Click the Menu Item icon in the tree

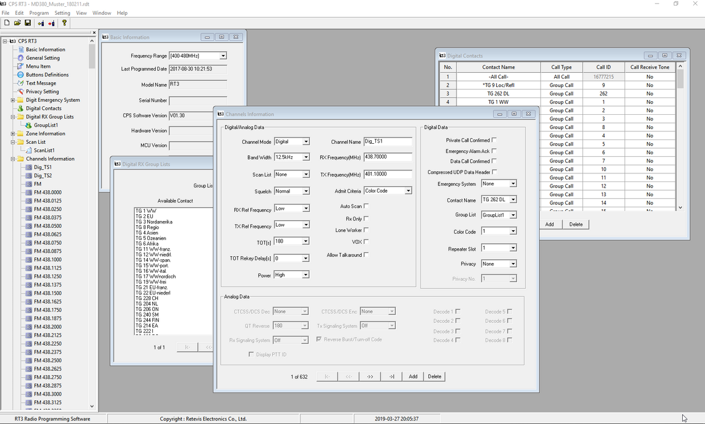[x=20, y=66]
